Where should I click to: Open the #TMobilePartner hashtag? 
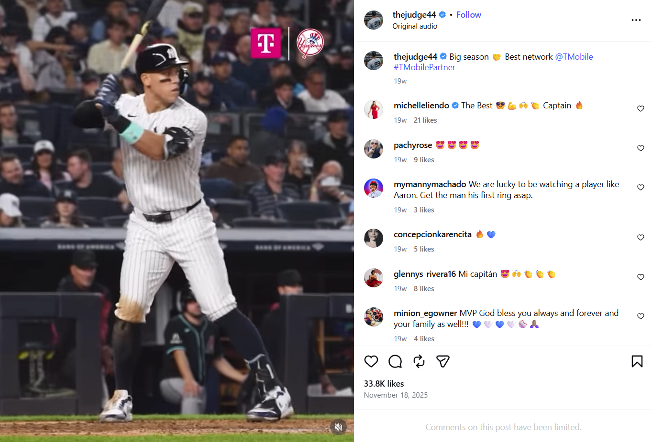tap(424, 67)
